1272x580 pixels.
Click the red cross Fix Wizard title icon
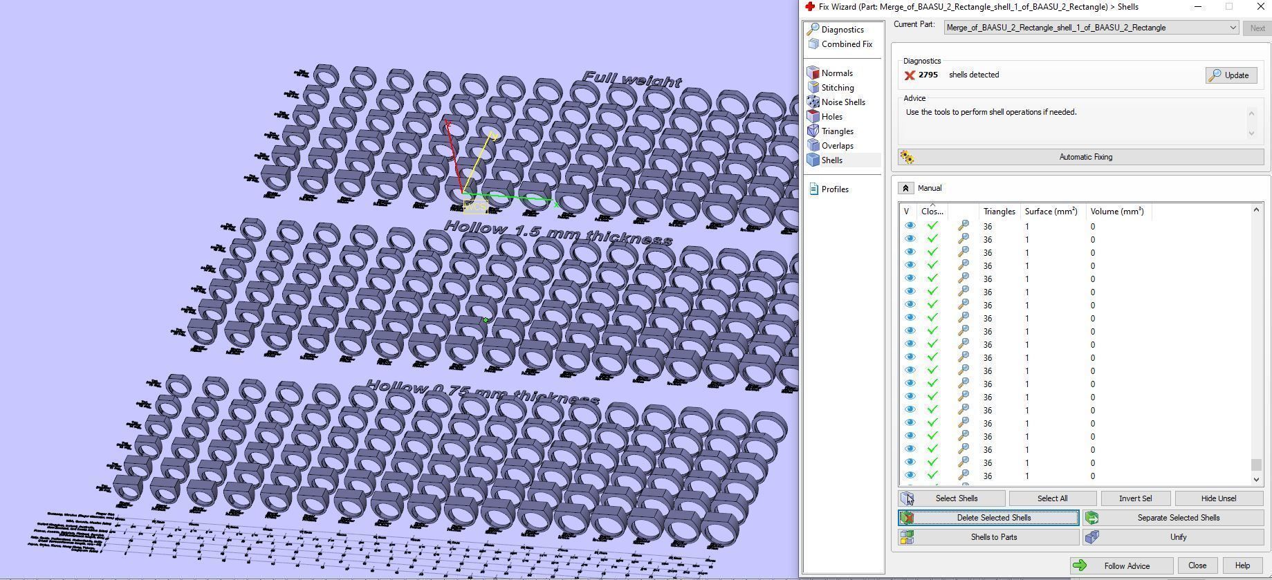tap(810, 7)
